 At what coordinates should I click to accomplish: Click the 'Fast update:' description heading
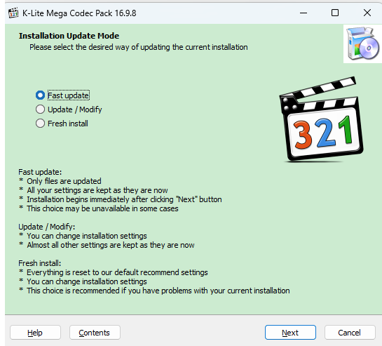coord(40,172)
